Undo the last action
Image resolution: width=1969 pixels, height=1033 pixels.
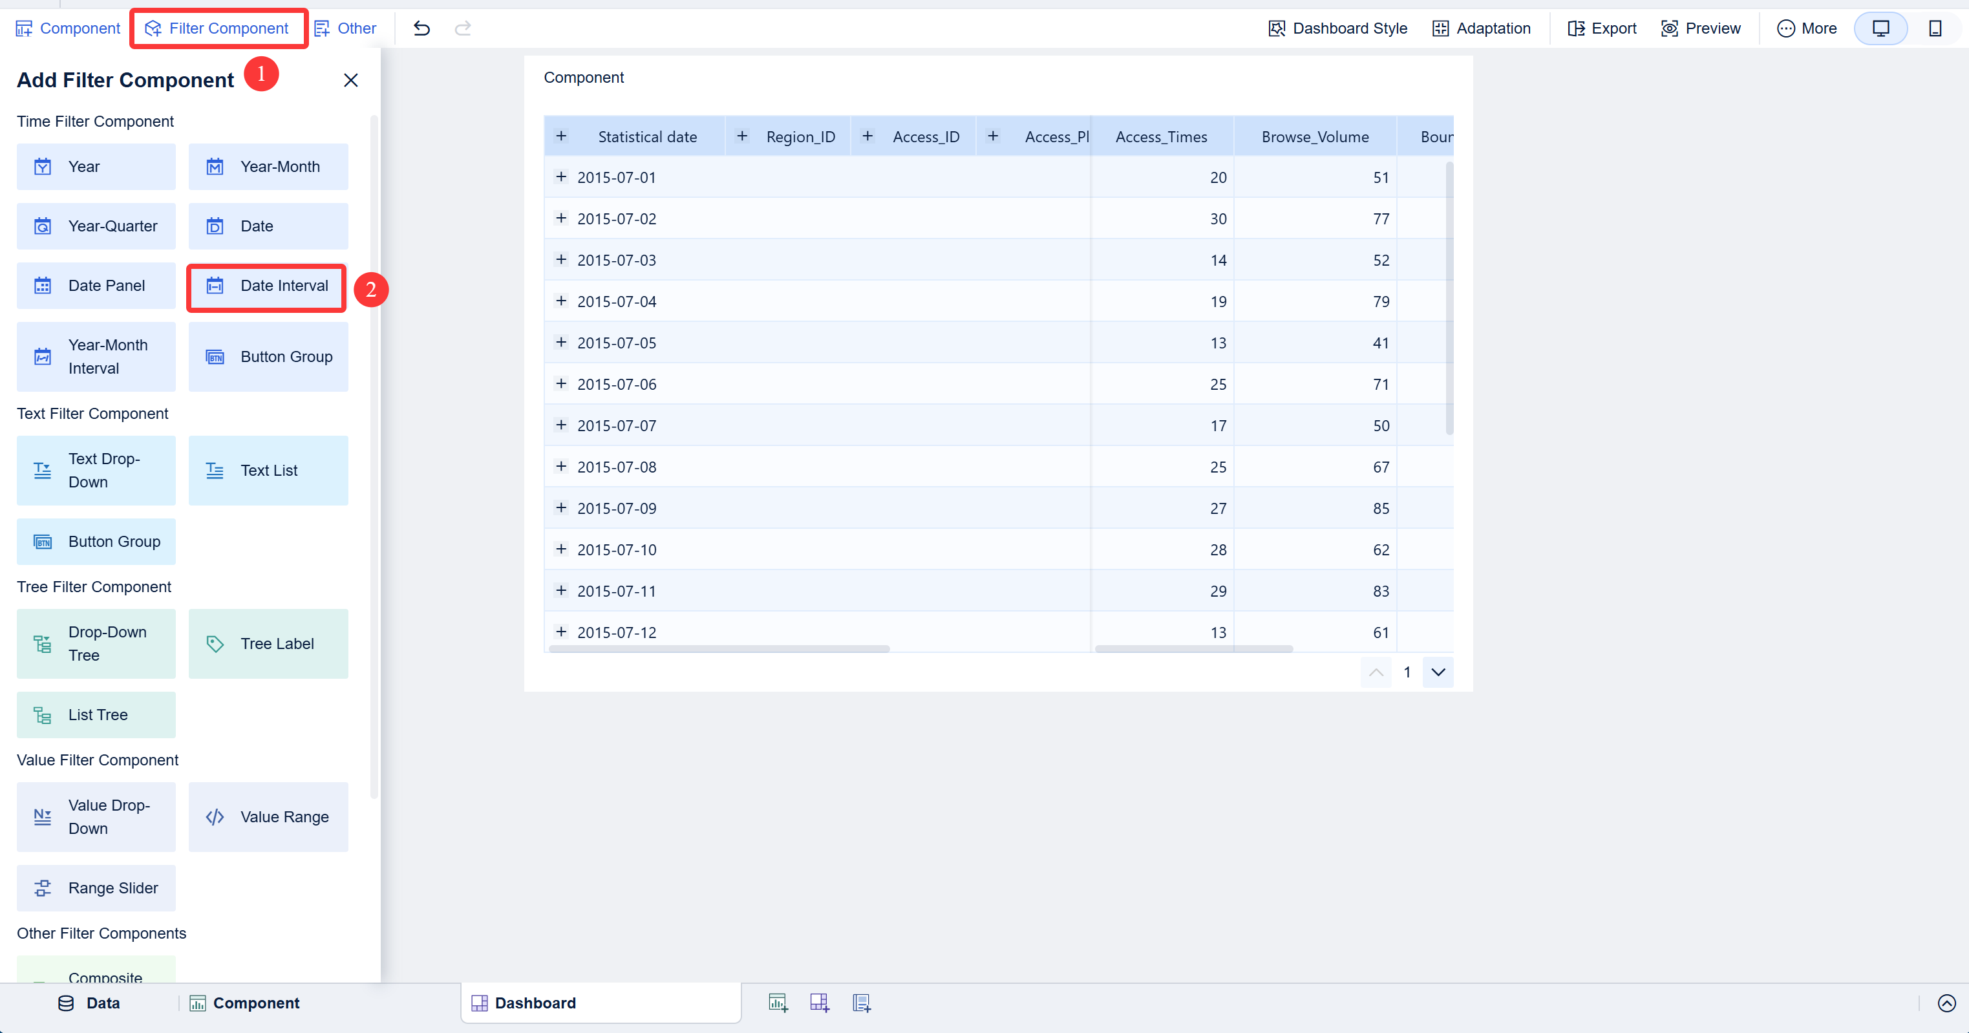point(421,28)
